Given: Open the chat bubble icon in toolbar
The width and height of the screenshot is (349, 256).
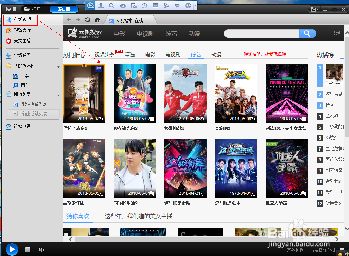Looking at the screenshot, I should 177,6.
